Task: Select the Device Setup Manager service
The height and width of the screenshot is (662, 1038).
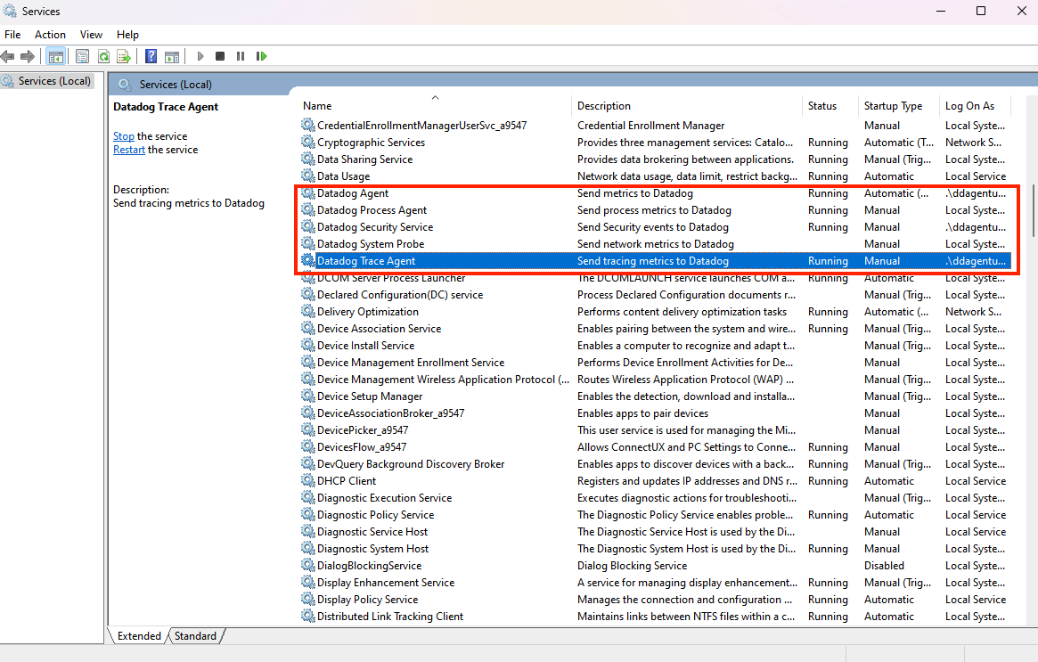Action: click(656, 396)
